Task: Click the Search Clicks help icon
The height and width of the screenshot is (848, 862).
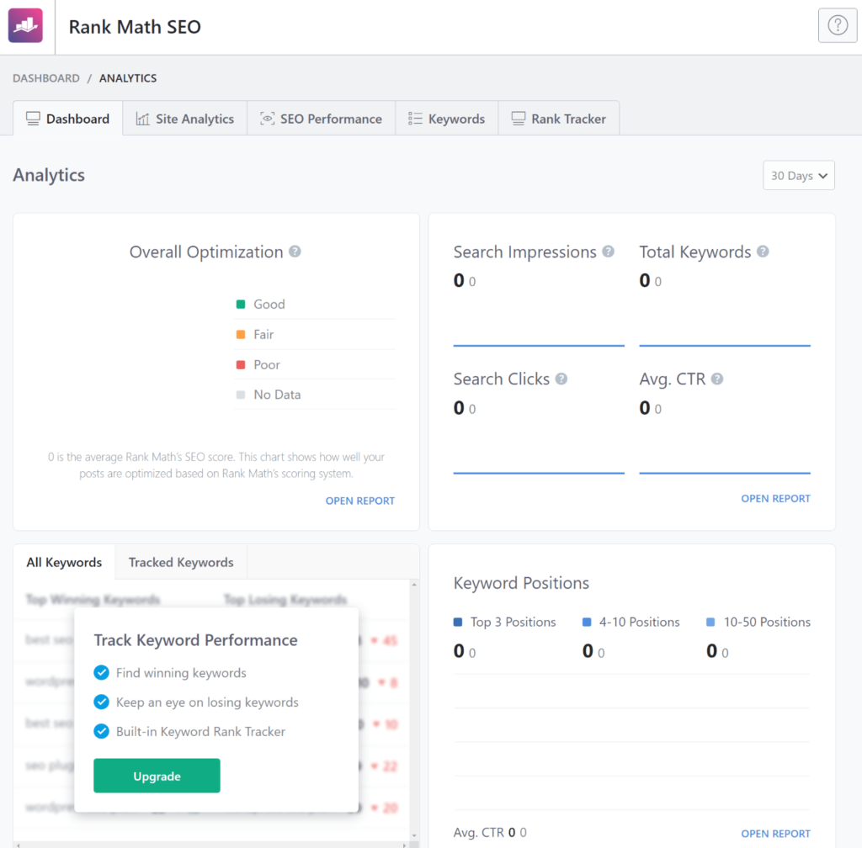Action: 561,379
